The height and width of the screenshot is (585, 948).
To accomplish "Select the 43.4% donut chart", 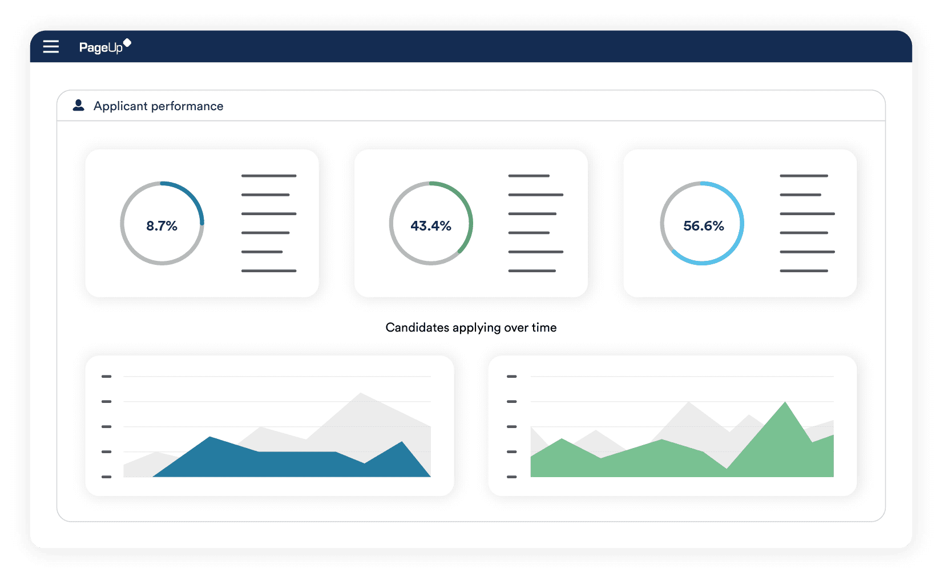I will click(431, 224).
